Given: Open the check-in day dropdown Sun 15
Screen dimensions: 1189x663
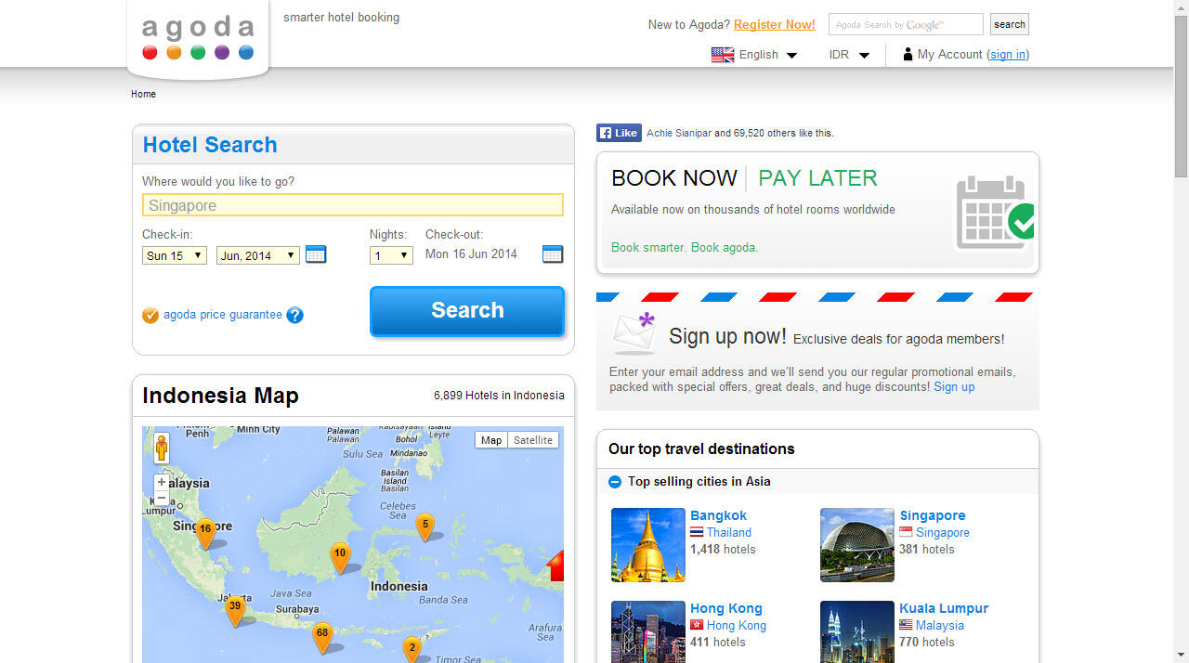Looking at the screenshot, I should coord(175,255).
